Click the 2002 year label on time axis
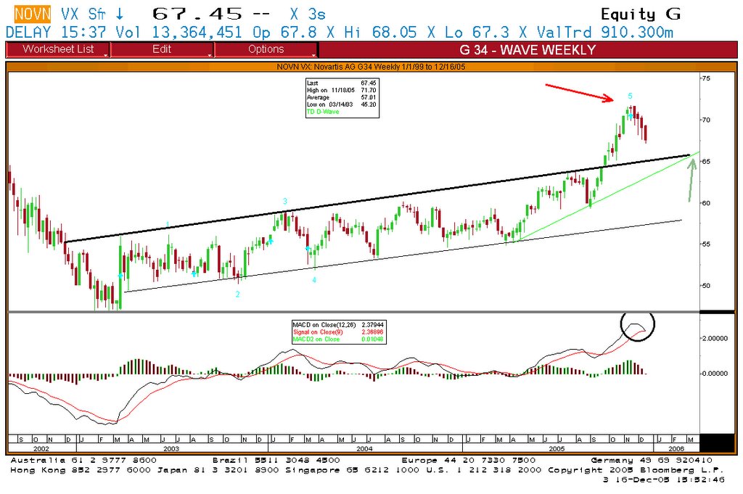Viewport: 743px width, 494px height. click(41, 448)
